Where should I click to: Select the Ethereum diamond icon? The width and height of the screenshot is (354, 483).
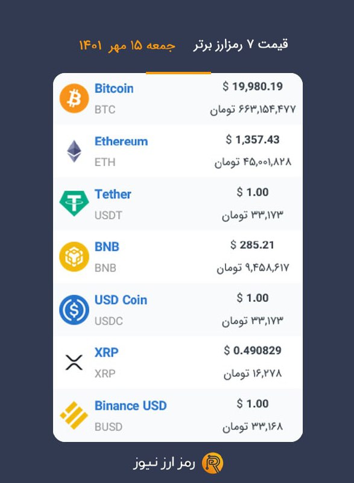point(74,152)
